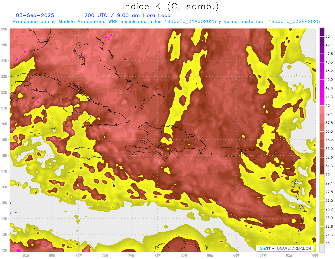Click the colorbar value "46.5"

pos(329,62)
